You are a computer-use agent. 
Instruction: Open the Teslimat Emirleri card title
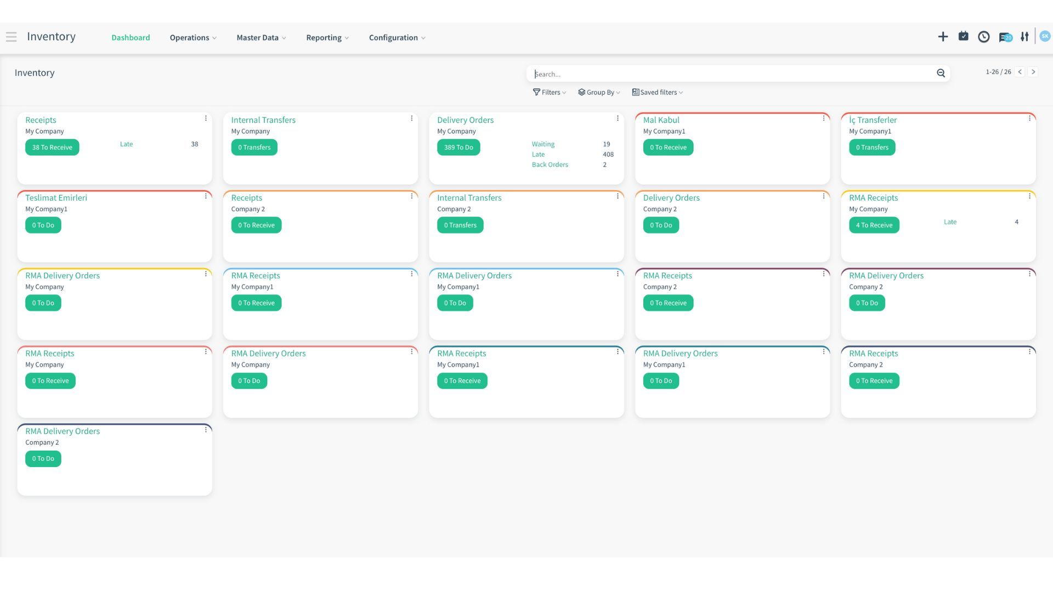56,198
